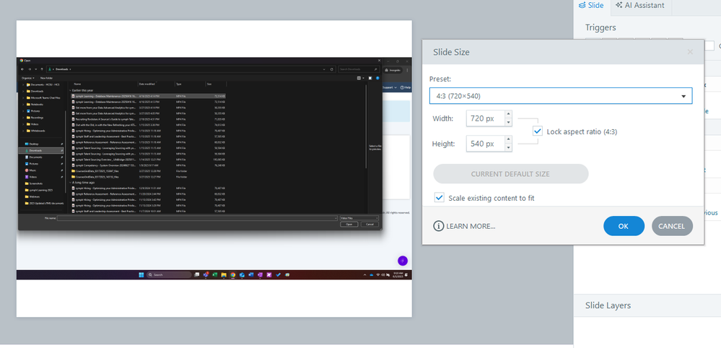The image size is (721, 348).
Task: Increase Width with its up arrow
Action: [x=508, y=115]
